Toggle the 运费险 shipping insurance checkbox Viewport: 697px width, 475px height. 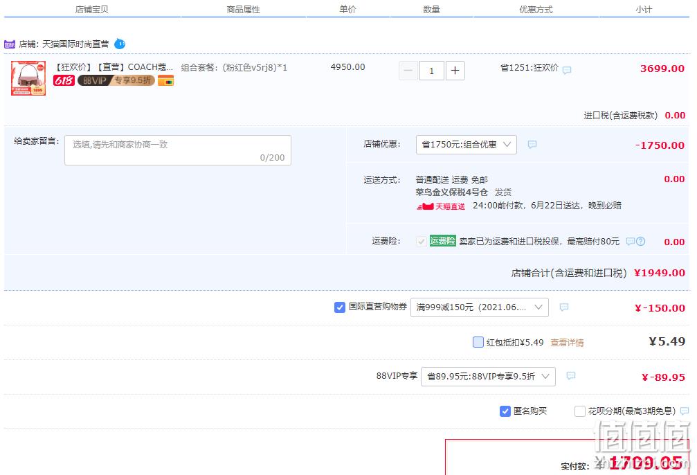(x=421, y=242)
